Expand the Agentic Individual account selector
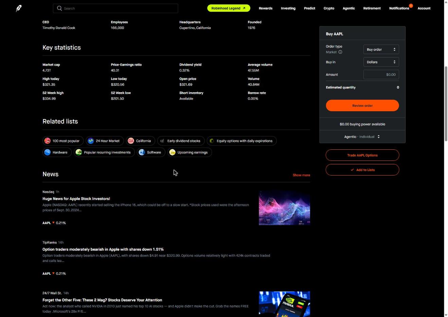Screen dimensions: 448x317 coord(362,137)
